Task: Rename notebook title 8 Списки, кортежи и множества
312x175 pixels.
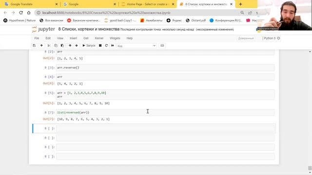Action: [x=89, y=29]
